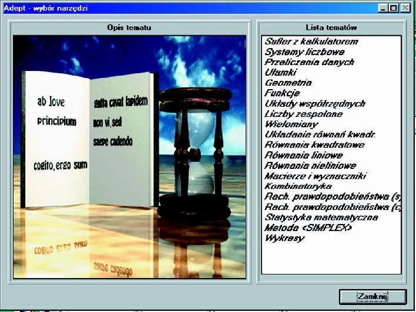The height and width of the screenshot is (312, 416).
Task: Select 'Funkcje' list item
Action: coord(282,93)
